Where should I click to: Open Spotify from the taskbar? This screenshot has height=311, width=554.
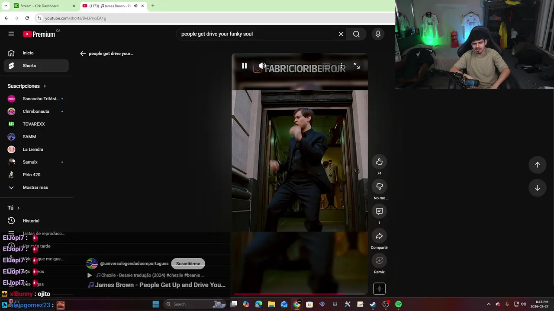pyautogui.click(x=398, y=304)
